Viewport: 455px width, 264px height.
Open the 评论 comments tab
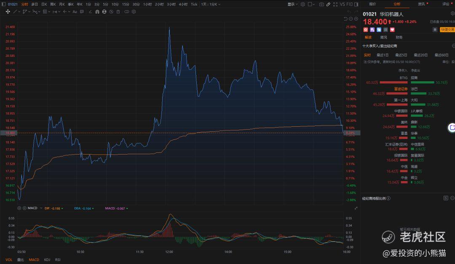pyautogui.click(x=446, y=4)
